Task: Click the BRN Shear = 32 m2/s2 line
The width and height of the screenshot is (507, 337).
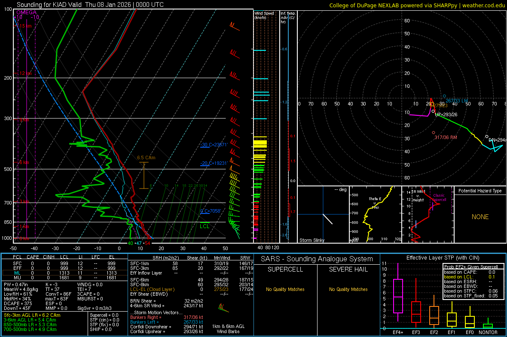Action: [x=167, y=301]
